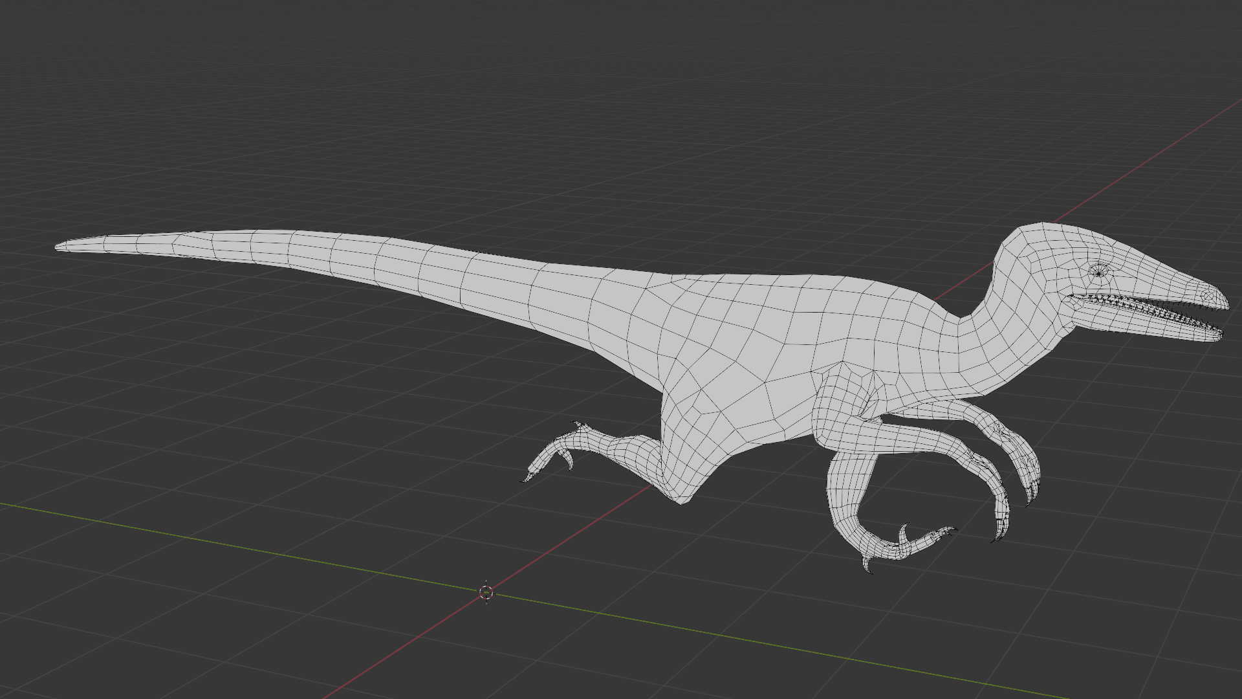Click the 3D cursor at the origin
Screen dimensions: 1242x699
(x=486, y=592)
